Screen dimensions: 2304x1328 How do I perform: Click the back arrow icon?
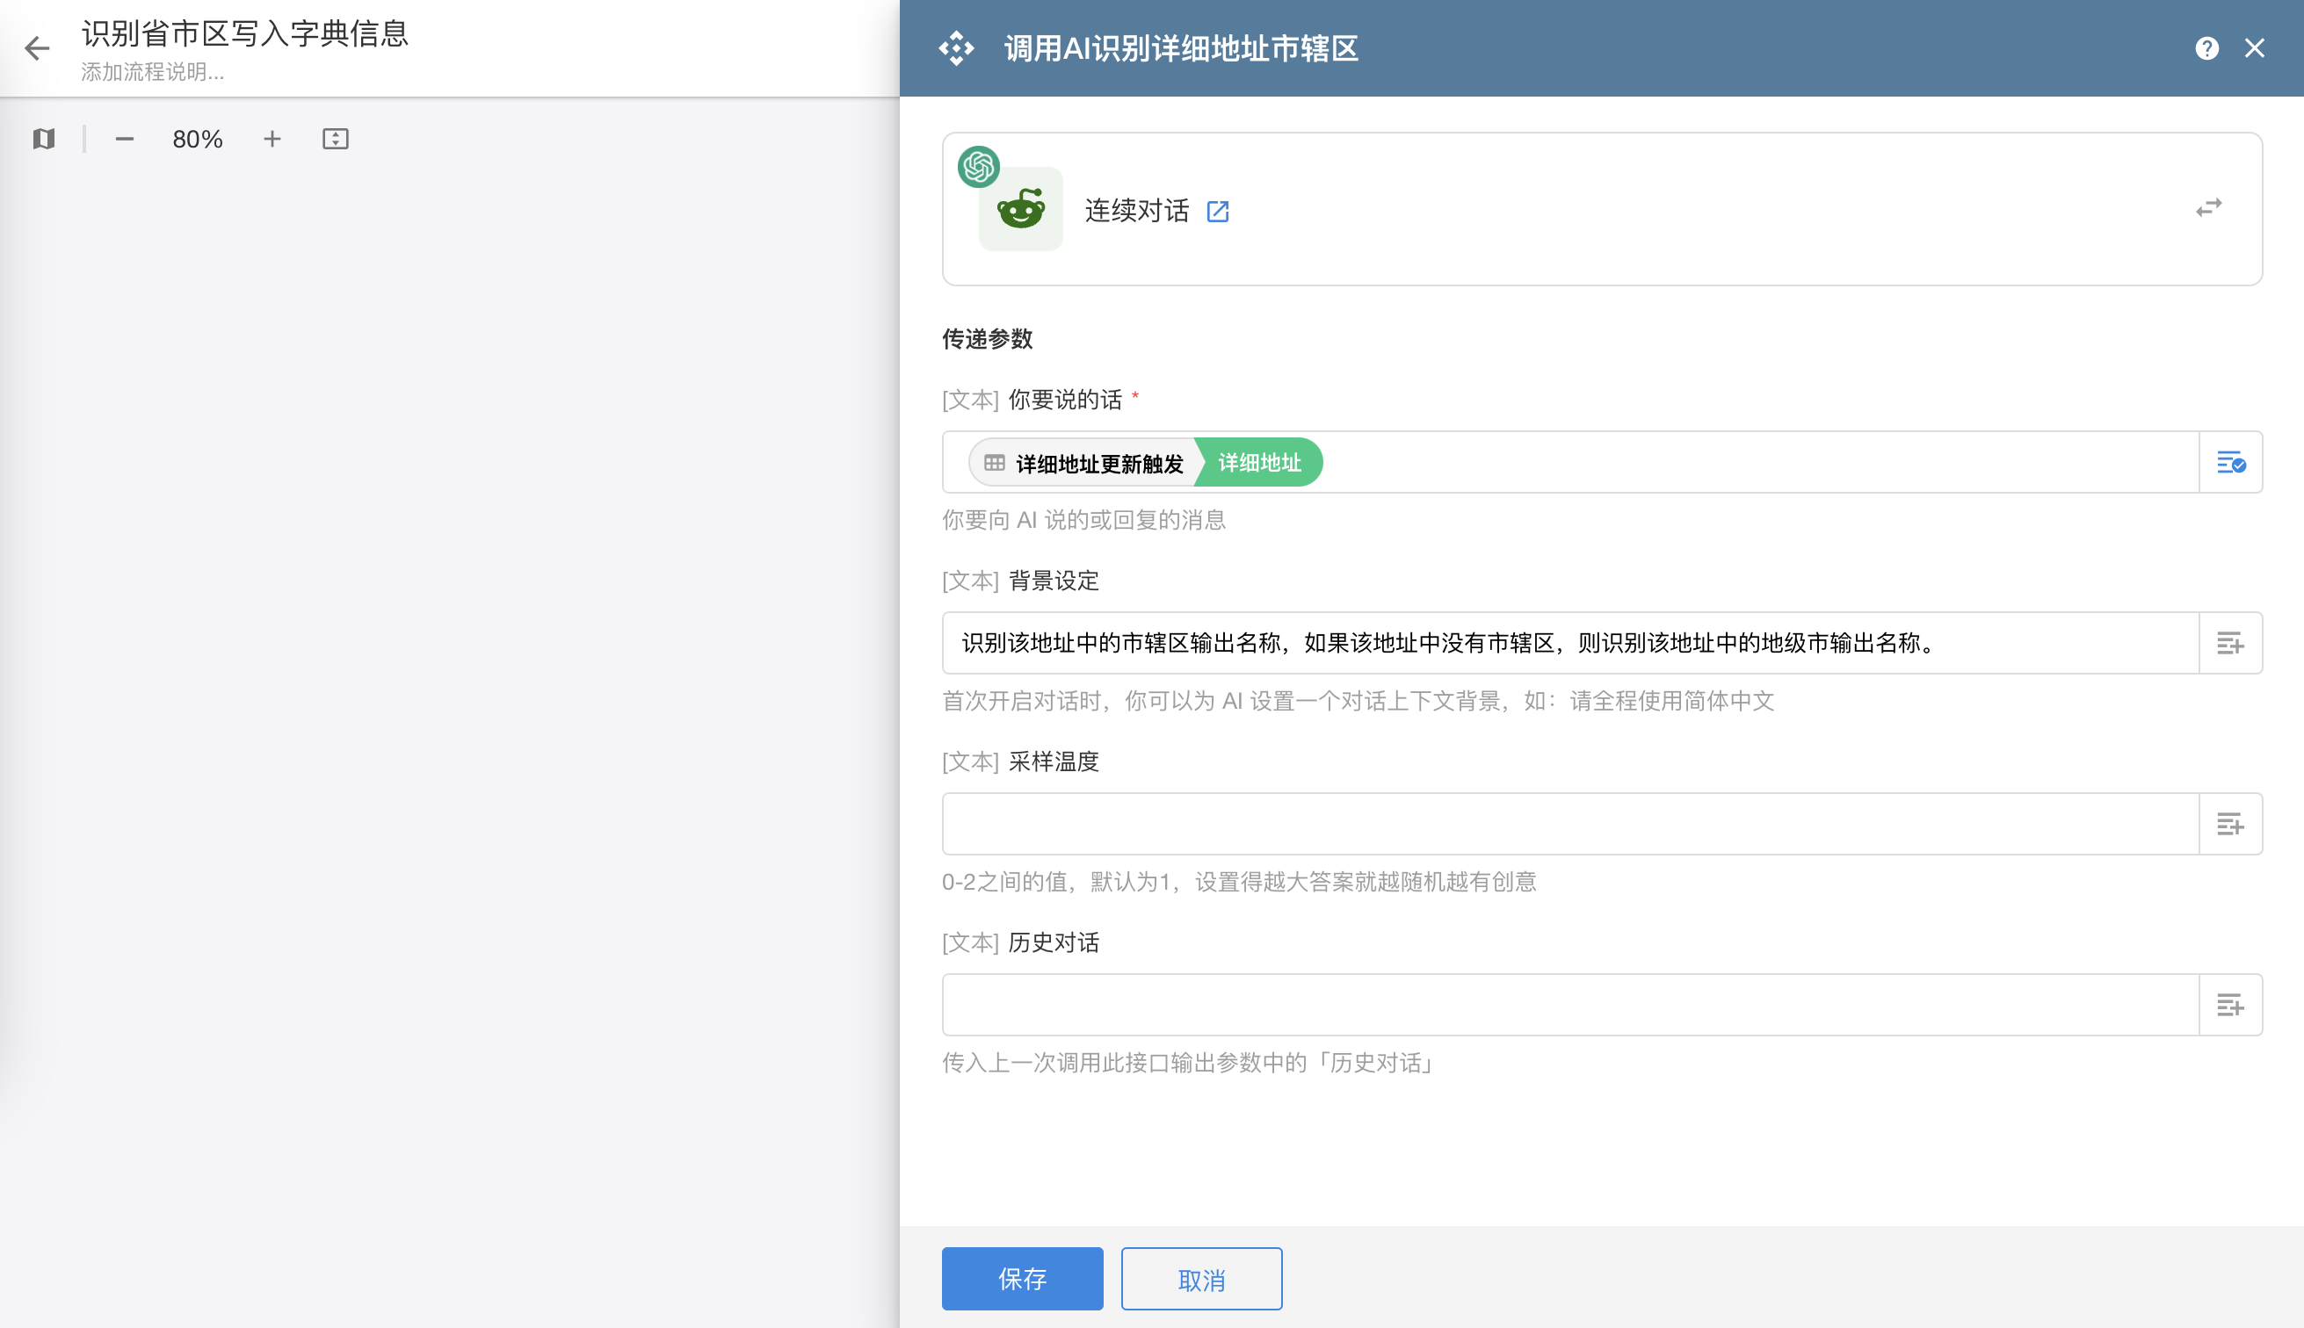tap(37, 48)
